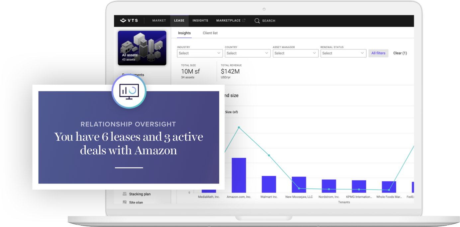Select the All assets thumbnail card
Screen dimensions: 460x227
pos(142,48)
